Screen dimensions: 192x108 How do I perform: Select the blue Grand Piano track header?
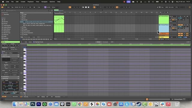164,28
